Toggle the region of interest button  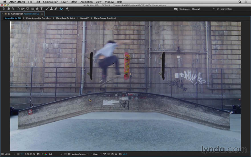[x=22, y=154]
